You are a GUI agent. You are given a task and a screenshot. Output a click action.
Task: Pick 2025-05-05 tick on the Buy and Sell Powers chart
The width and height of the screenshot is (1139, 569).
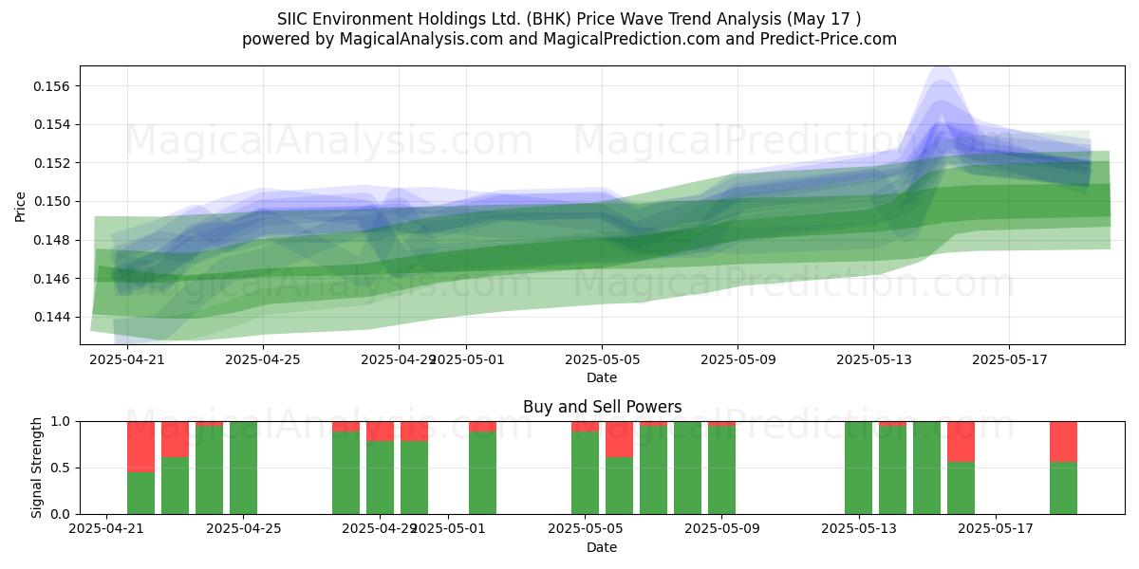[586, 529]
